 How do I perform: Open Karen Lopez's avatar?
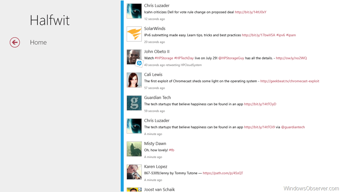click(134, 172)
